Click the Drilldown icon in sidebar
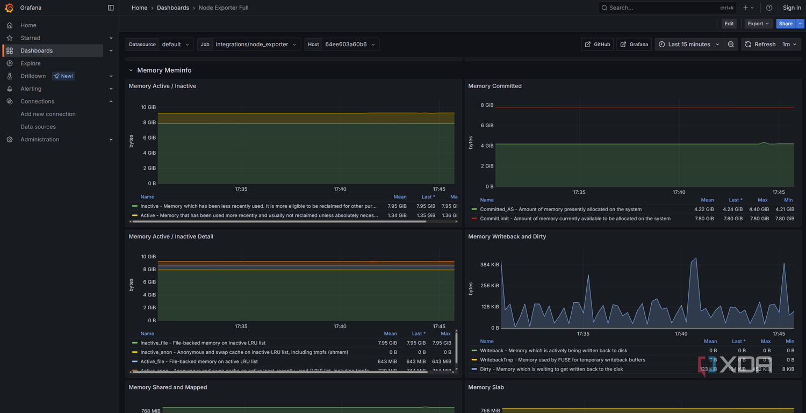806x413 pixels. pyautogui.click(x=9, y=76)
